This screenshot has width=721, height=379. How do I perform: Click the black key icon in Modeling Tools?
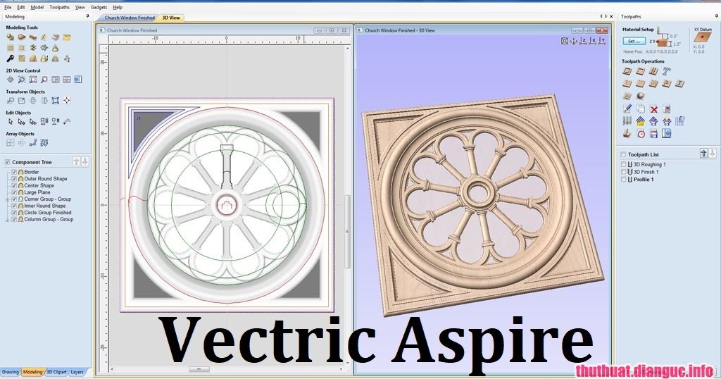click(x=10, y=58)
